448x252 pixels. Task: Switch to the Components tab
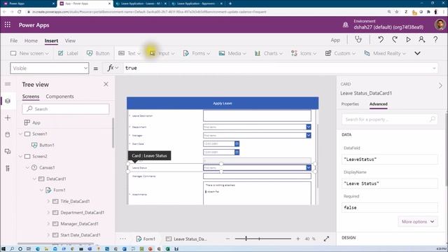pyautogui.click(x=59, y=97)
